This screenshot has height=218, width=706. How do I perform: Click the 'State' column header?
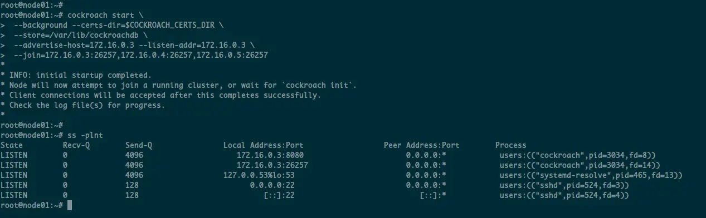tap(12, 145)
